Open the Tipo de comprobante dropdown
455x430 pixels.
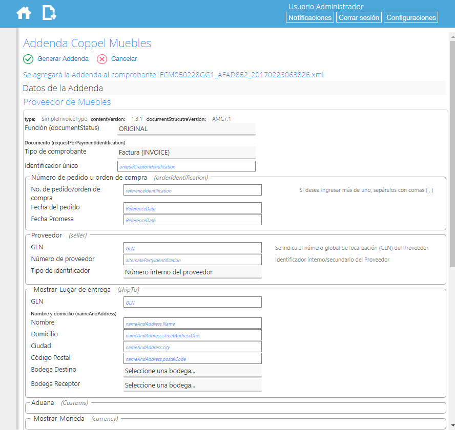187,153
